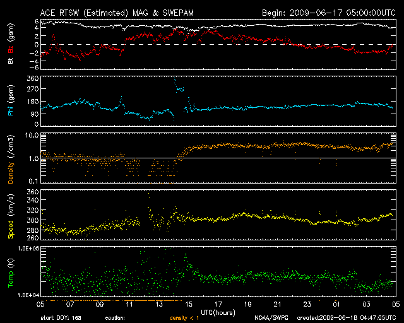Click the '17' hour label on time axis
The image size is (404, 323).
point(218,305)
